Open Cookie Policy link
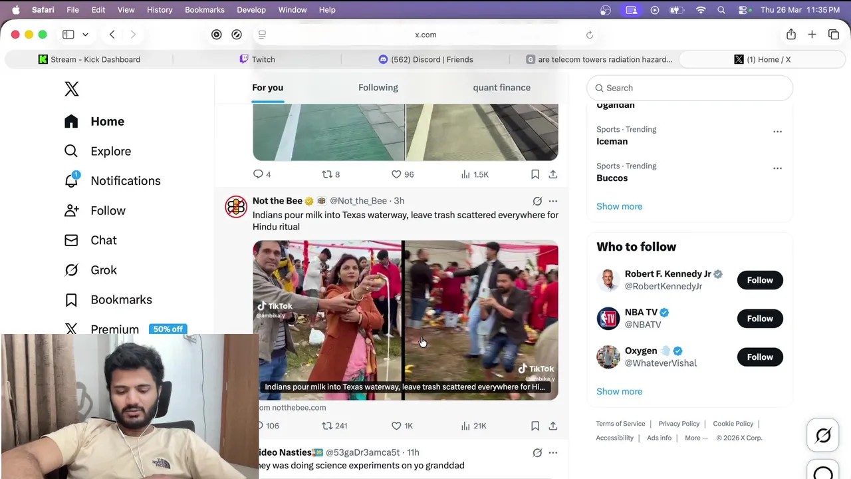The image size is (851, 479). 733,424
